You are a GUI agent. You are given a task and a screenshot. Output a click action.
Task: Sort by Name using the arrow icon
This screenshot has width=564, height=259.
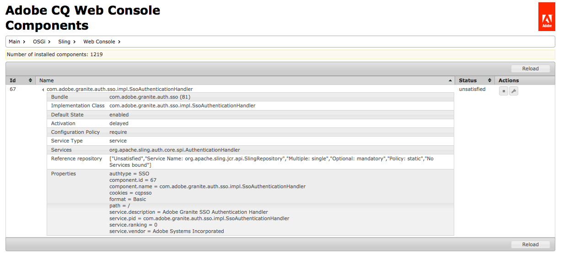451,80
